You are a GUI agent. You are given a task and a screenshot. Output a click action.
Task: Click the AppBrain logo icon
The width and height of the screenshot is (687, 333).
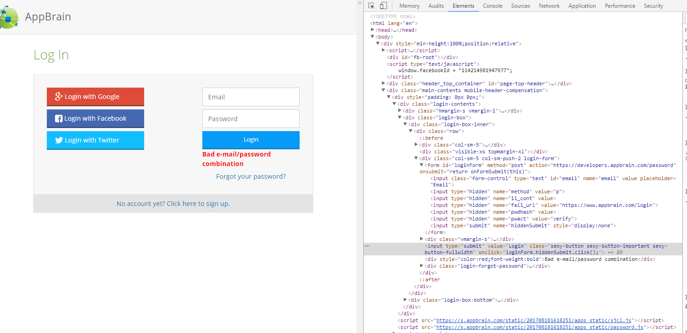[9, 17]
